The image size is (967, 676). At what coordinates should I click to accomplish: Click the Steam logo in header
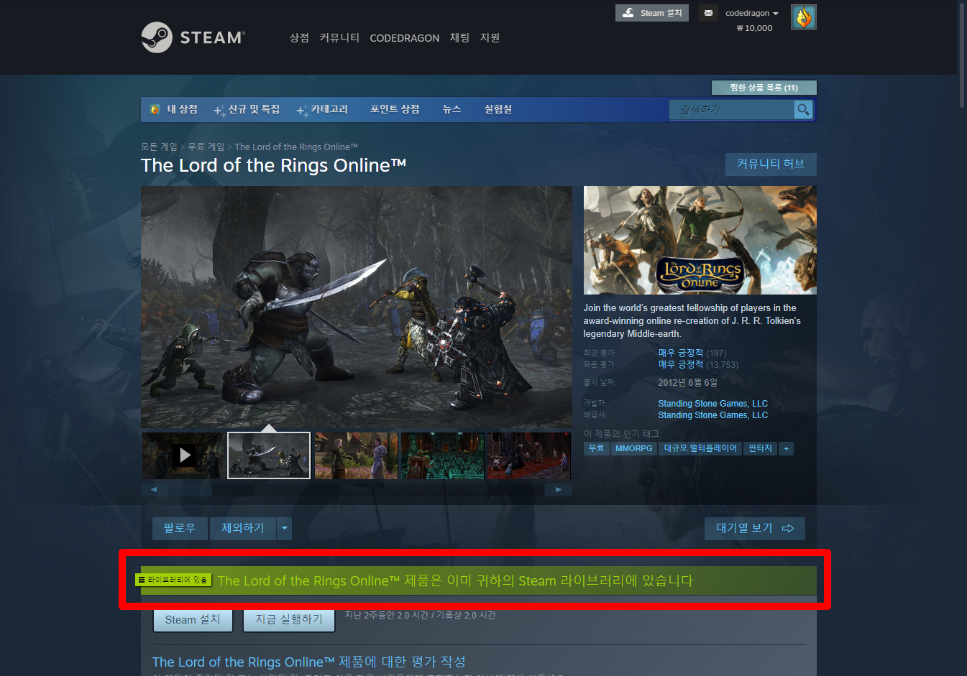[x=193, y=37]
